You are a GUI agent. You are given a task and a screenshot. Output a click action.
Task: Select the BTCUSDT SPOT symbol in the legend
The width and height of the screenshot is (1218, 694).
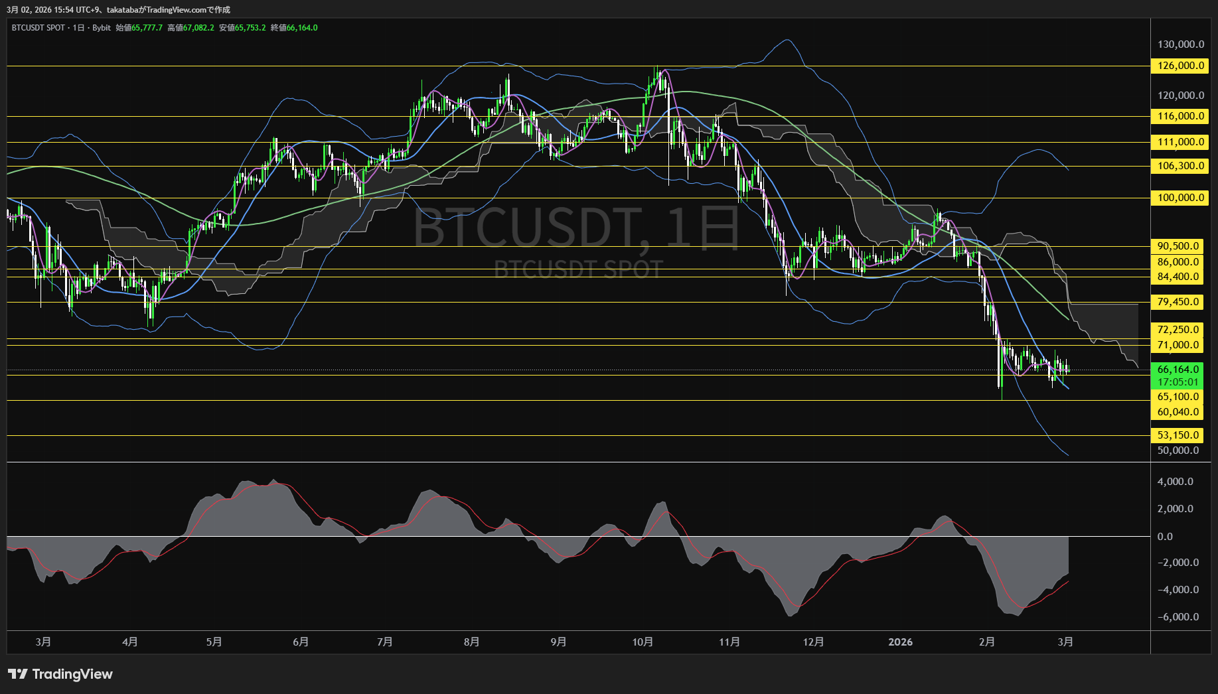pos(37,28)
